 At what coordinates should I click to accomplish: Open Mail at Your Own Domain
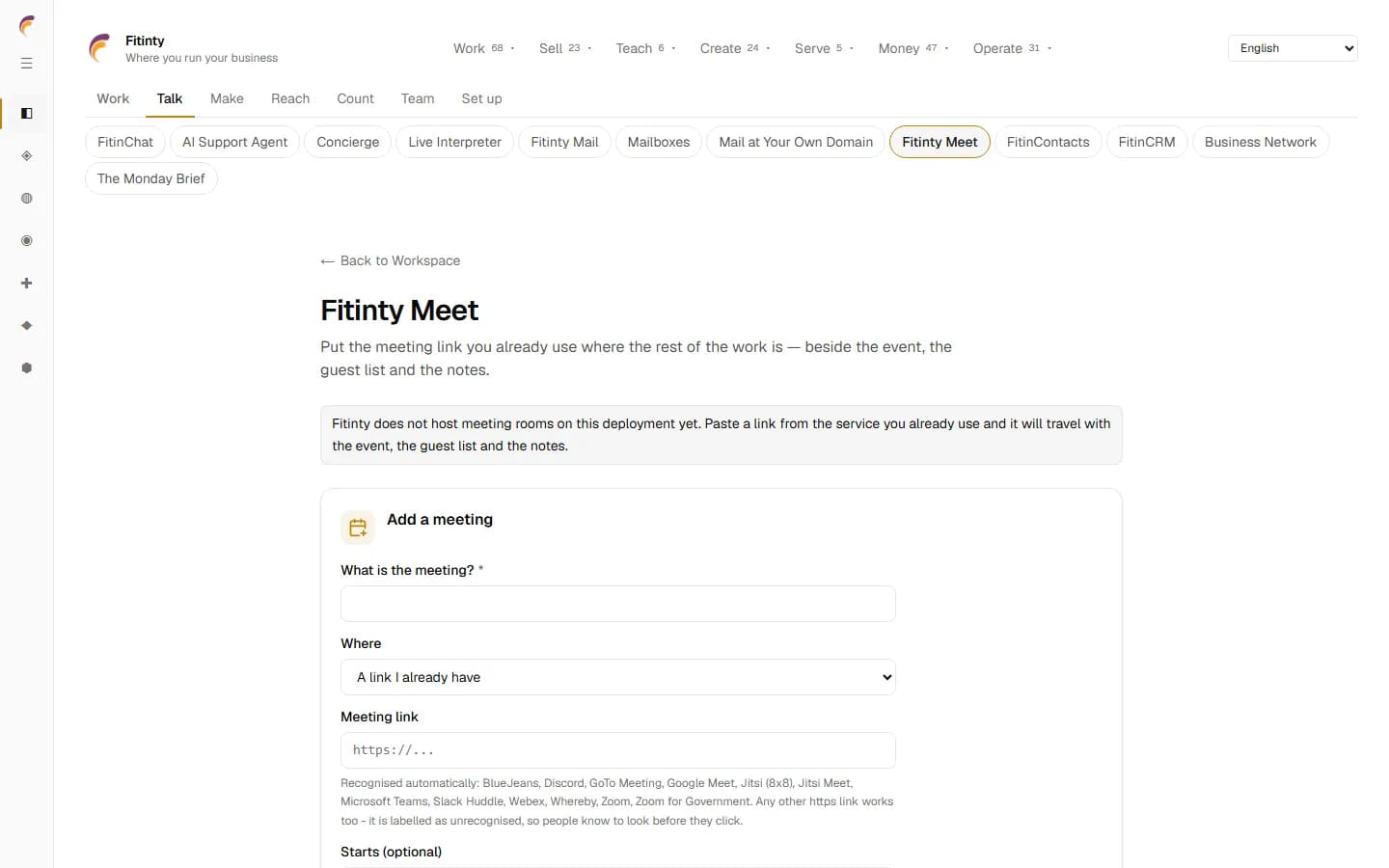[796, 142]
